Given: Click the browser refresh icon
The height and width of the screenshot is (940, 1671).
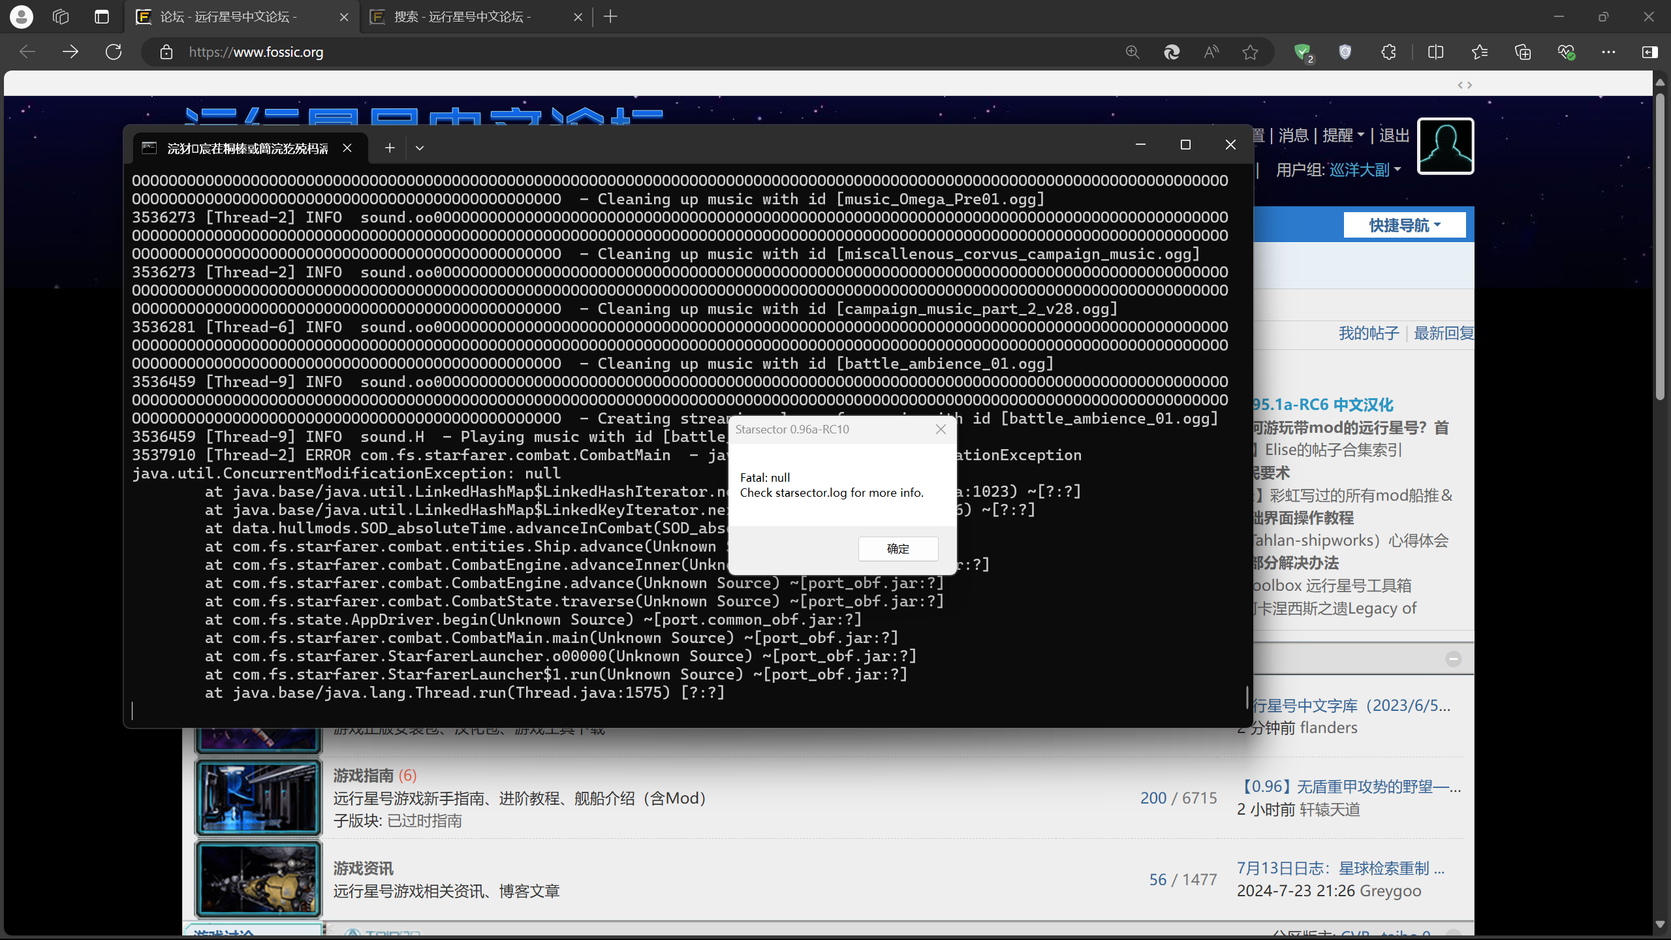Looking at the screenshot, I should 114,52.
